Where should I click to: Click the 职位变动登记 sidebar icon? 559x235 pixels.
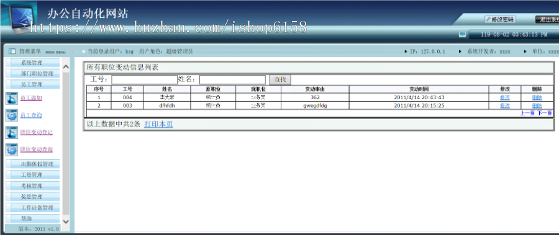coord(12,133)
